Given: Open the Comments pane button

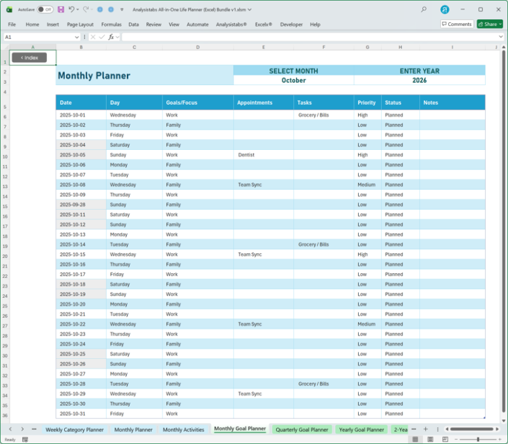Looking at the screenshot, I should [x=457, y=24].
